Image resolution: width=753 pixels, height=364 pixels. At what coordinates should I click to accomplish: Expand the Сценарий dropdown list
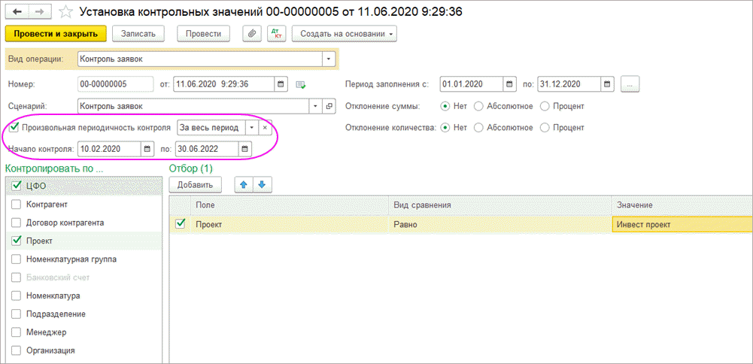coord(314,106)
